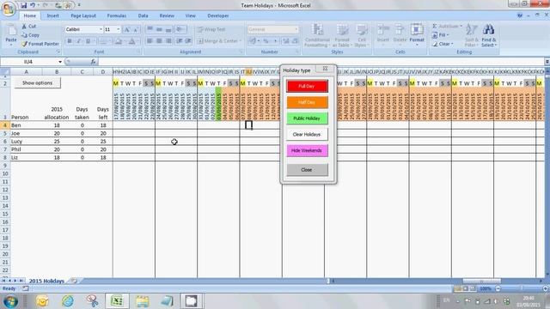
Task: Open the Review tab
Action: (167, 15)
